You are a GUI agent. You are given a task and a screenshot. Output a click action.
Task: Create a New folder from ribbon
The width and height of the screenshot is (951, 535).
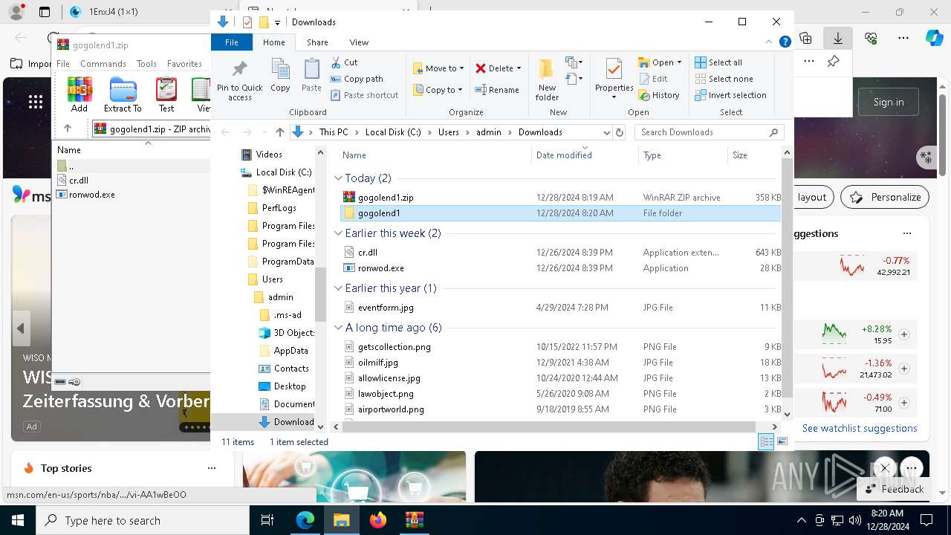tap(547, 80)
